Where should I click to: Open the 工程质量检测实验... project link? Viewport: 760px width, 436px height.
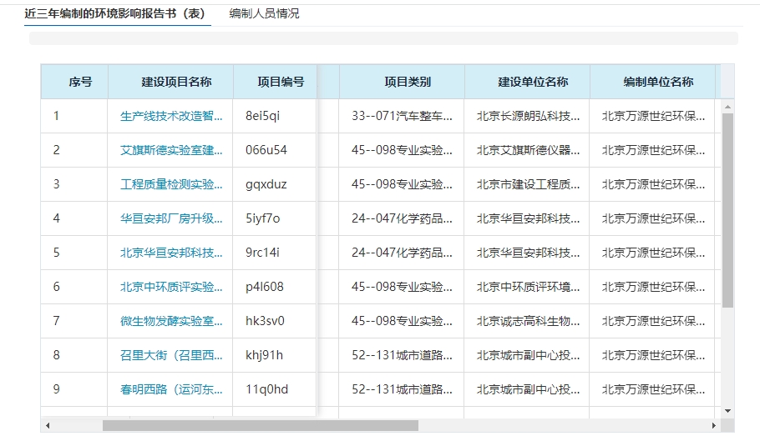171,184
